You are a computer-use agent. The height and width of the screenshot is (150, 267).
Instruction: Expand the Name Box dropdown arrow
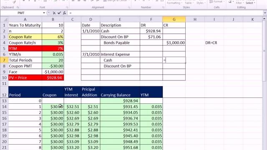tap(44, 13)
